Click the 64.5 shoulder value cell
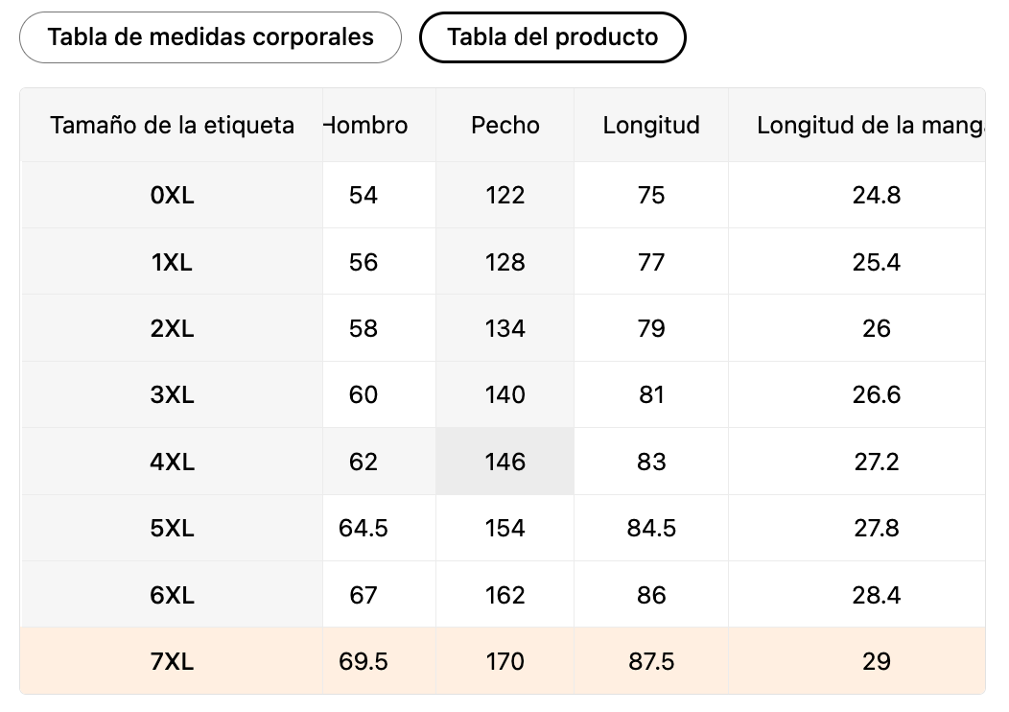This screenshot has width=1009, height=712. click(x=364, y=528)
